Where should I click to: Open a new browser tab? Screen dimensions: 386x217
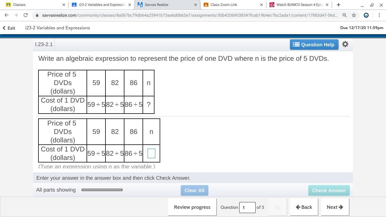pos(338,5)
